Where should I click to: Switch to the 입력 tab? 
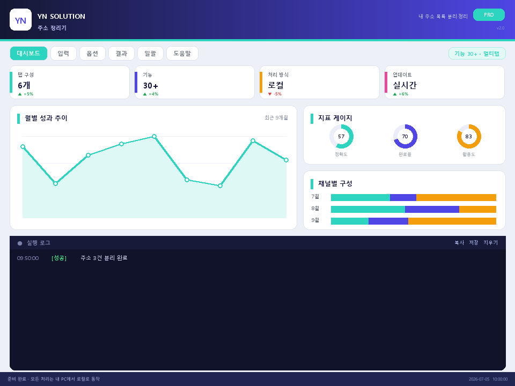(63, 54)
